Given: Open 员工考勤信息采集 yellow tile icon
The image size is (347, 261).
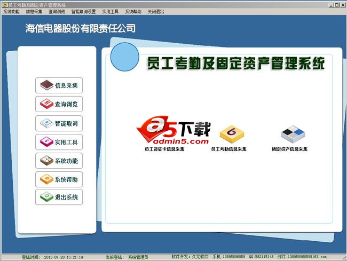Looking at the screenshot, I should [x=232, y=135].
